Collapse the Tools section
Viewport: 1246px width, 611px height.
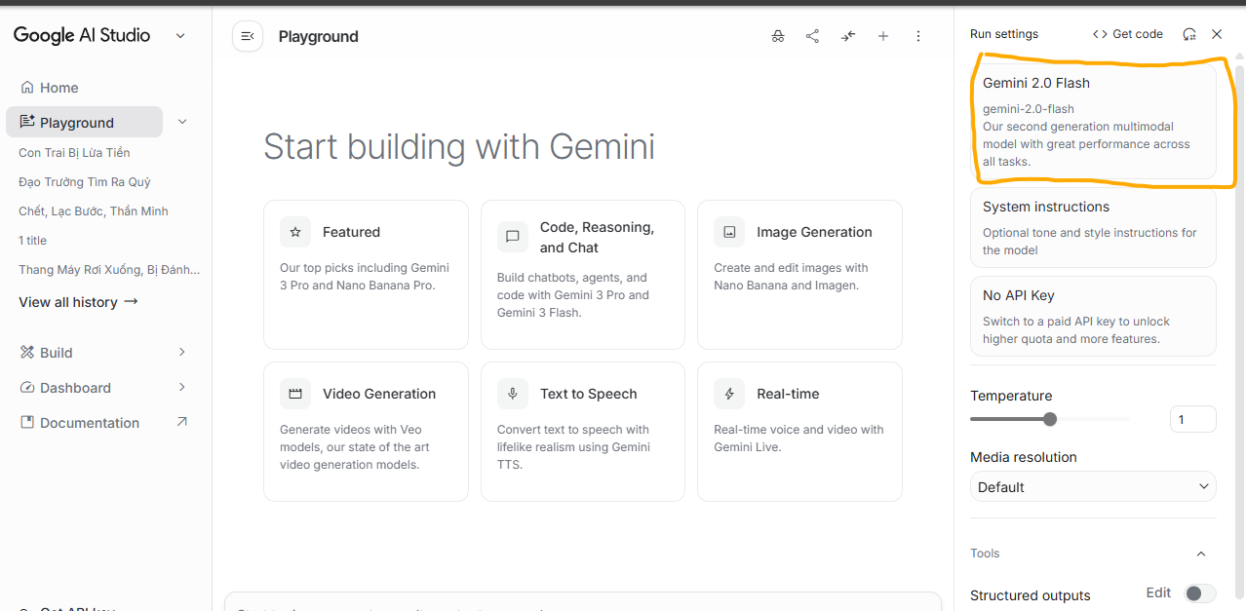point(1200,554)
